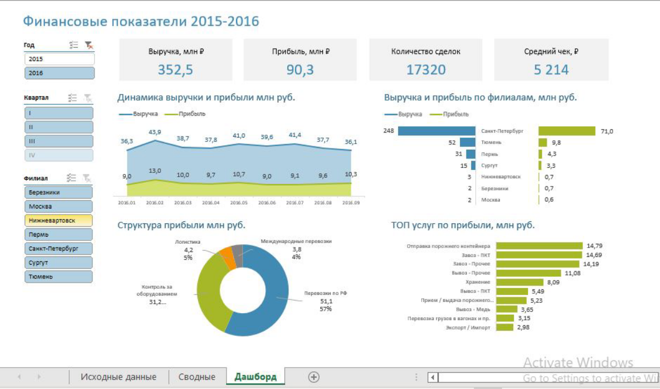The width and height of the screenshot is (660, 389).
Task: Toggle year 2016 in the Год slicer
Action: click(x=59, y=73)
